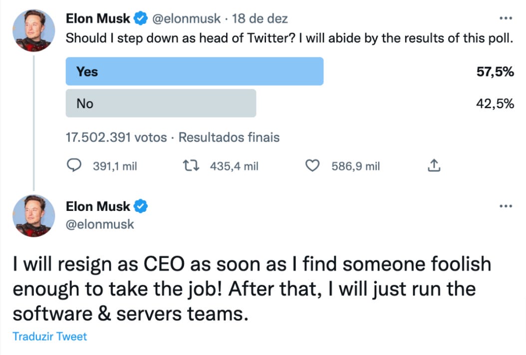Viewport: 526px width, 355px height.
Task: Click the 391,1 mil replies count
Action: 115,166
